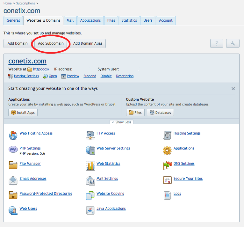Open the Web Statistics link
This screenshot has width=244, height=227.
[x=108, y=164]
